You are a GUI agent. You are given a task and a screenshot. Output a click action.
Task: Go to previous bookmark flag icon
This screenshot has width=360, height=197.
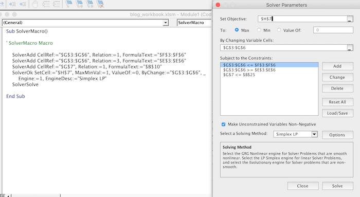90,4
